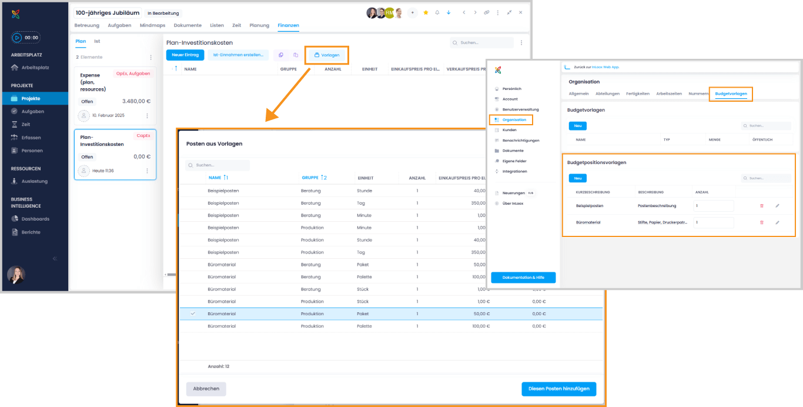This screenshot has height=407, width=803.
Task: Go to previous project with left chevron
Action: [464, 12]
